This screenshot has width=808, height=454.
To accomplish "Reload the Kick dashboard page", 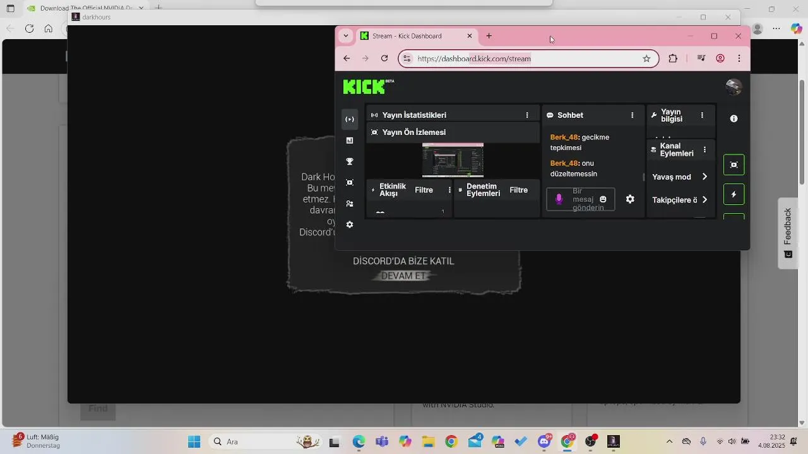I will [x=384, y=59].
